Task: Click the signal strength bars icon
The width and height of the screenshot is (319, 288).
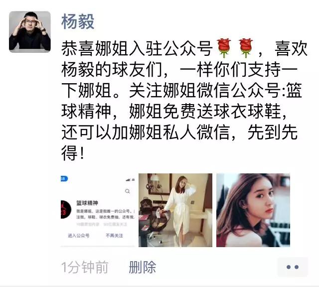Action: (128, 180)
